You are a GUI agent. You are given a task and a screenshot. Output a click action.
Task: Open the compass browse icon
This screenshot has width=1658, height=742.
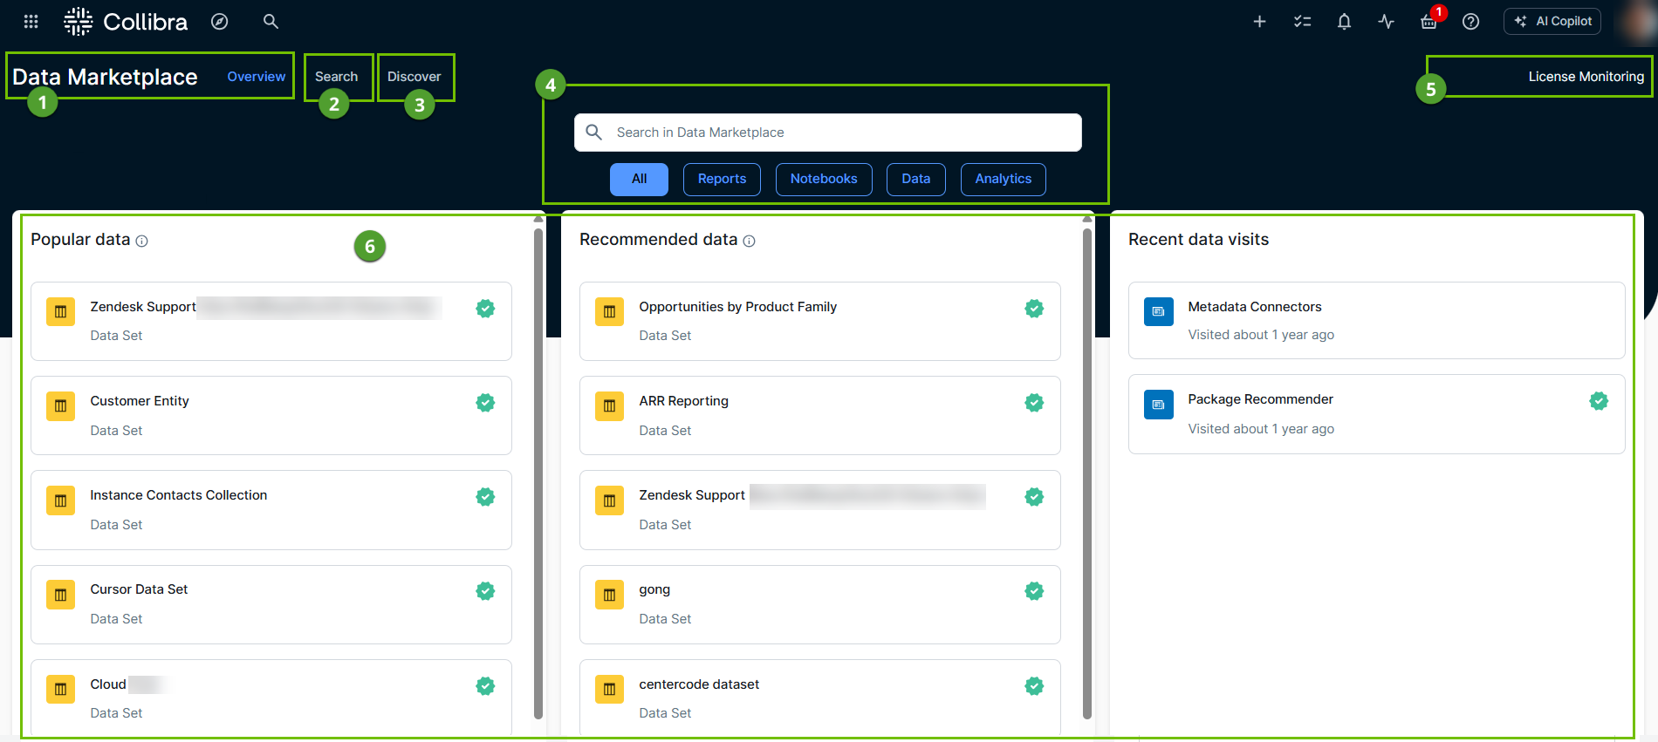[x=220, y=21]
